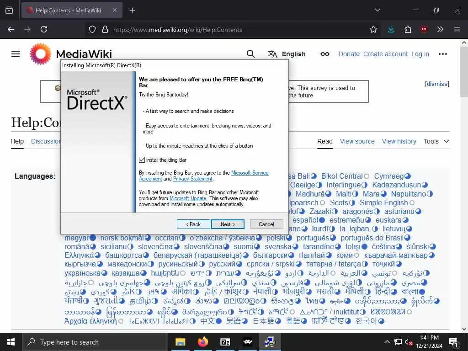Click the DirectX installer taskbar icon
Viewport: 468px width, 351px height.
coord(270,342)
